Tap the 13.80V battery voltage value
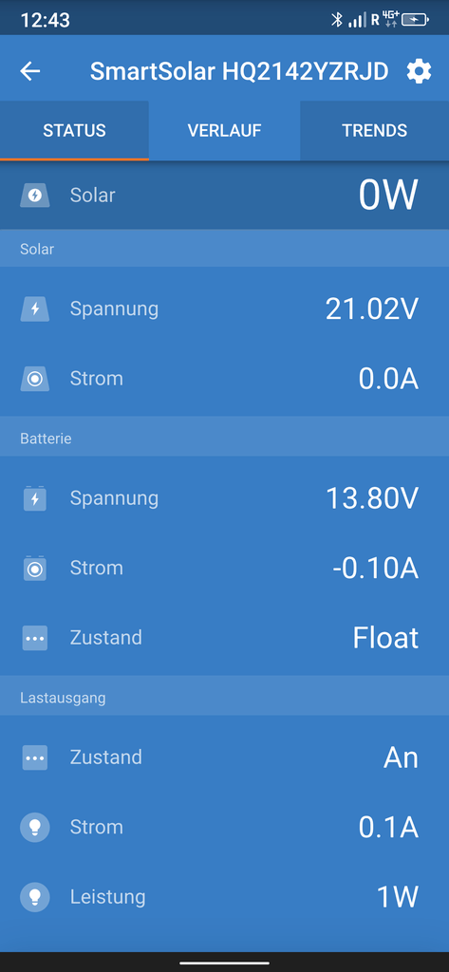The height and width of the screenshot is (972, 449). (372, 498)
